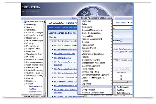Select Talent Review under Career in the tree
The image size is (156, 104).
tap(35, 92)
